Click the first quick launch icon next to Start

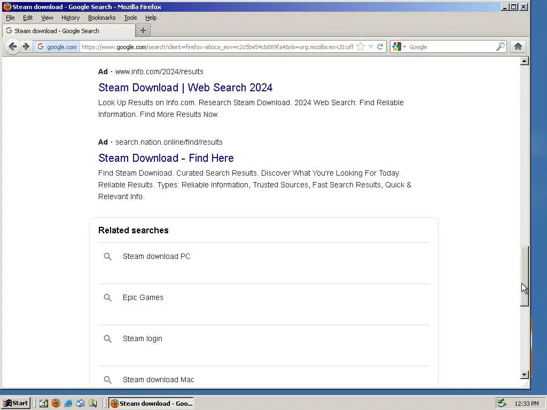(x=44, y=404)
